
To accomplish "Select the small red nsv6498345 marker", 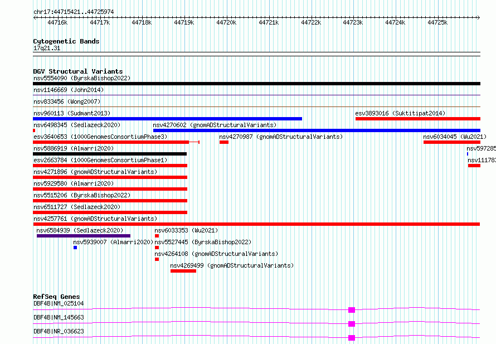I will pos(34,130).
